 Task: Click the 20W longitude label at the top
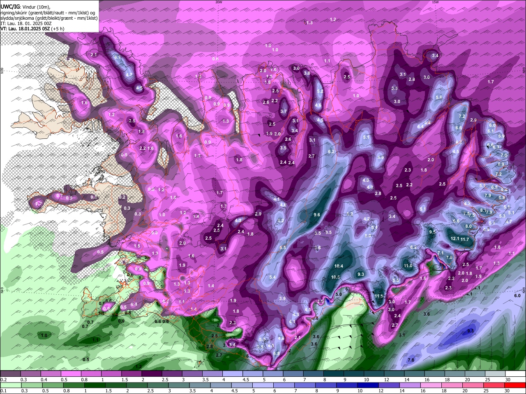point(219,2)
